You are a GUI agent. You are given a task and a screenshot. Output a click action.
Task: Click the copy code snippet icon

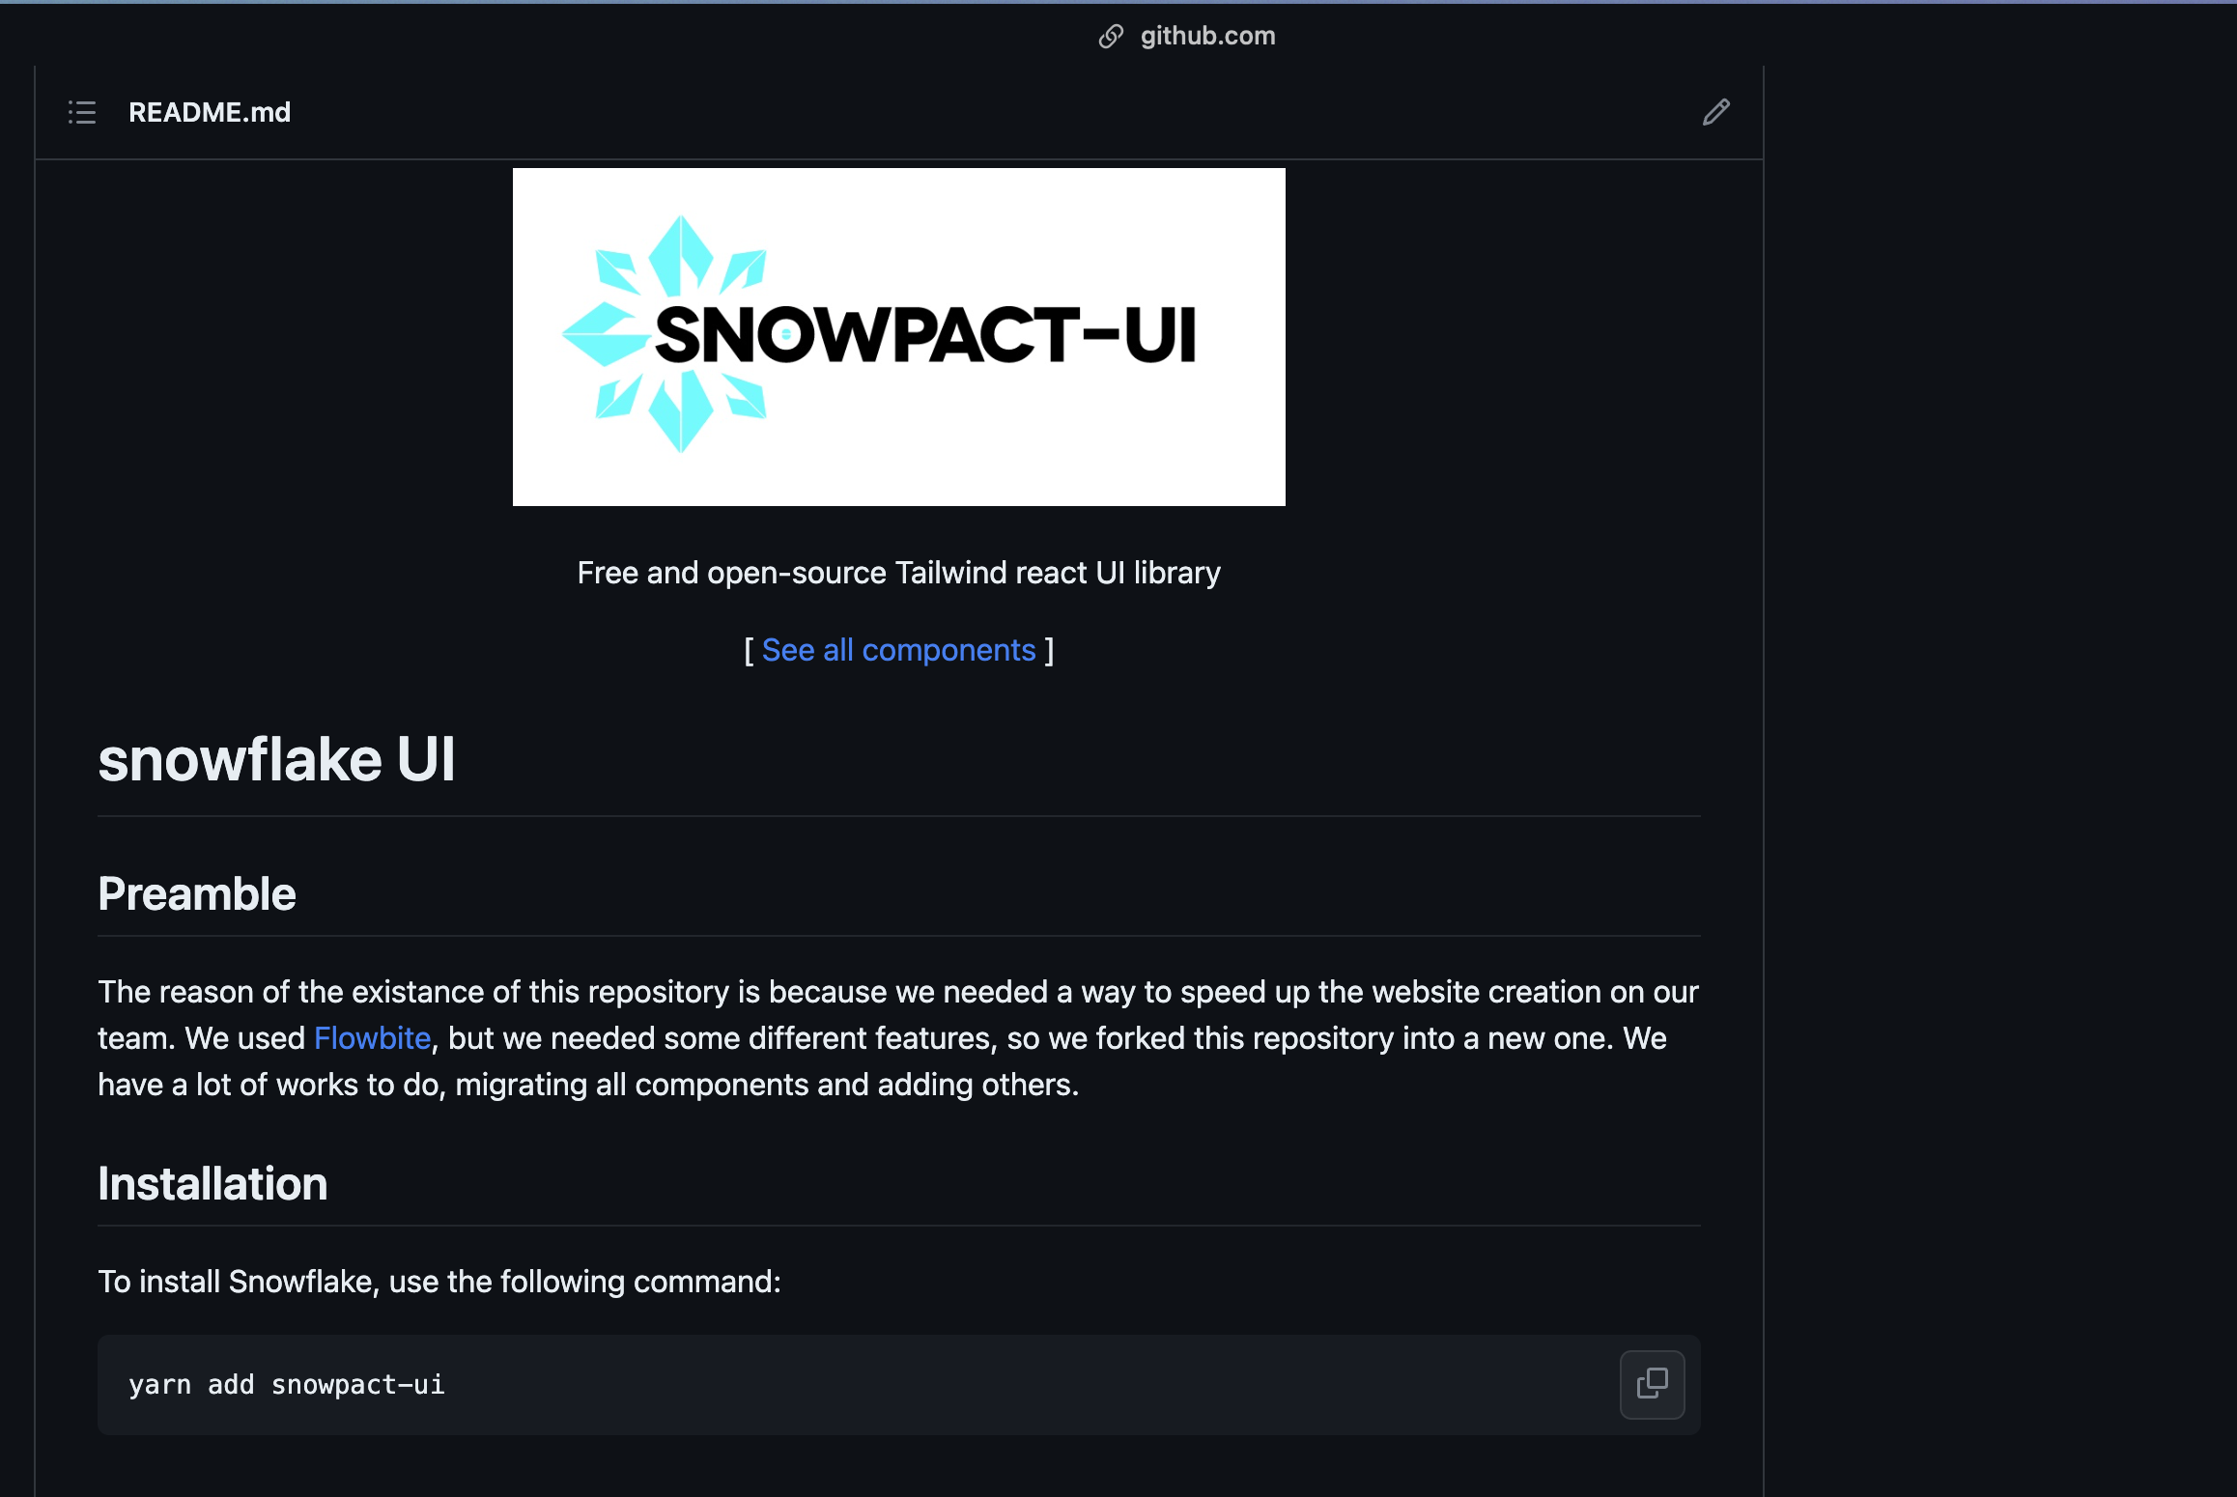point(1653,1383)
